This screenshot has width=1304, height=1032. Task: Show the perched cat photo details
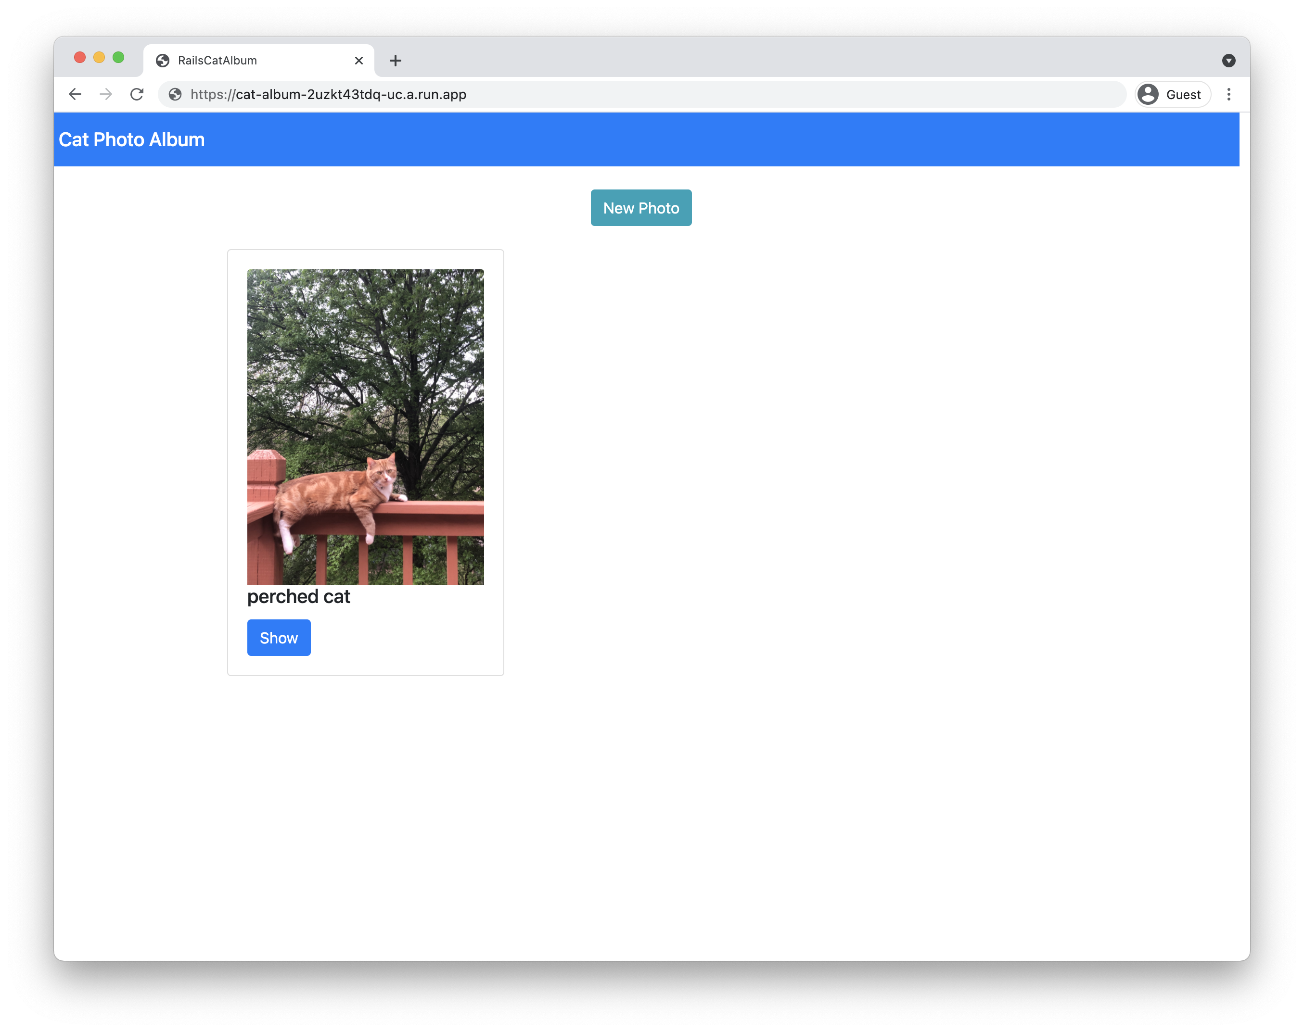279,638
